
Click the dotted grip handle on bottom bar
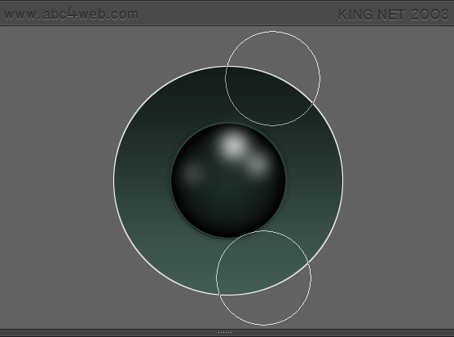click(x=225, y=333)
